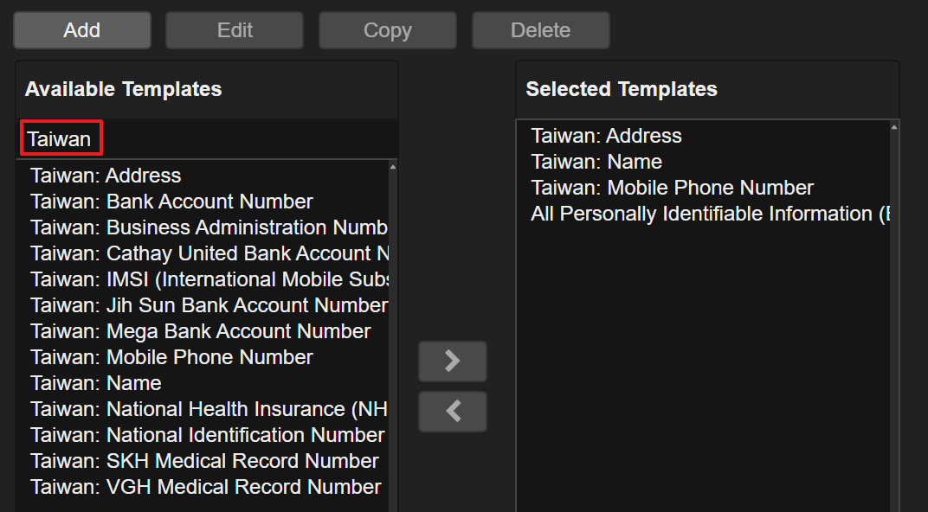Select Taiwan: Mega Bank Account Number

(200, 331)
